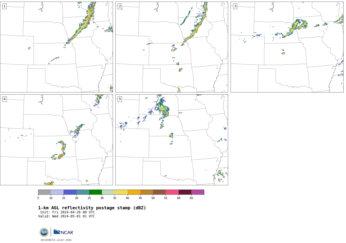Open ensemble member 5 reflectivity map
This screenshot has width=346, height=243.
(x=172, y=140)
